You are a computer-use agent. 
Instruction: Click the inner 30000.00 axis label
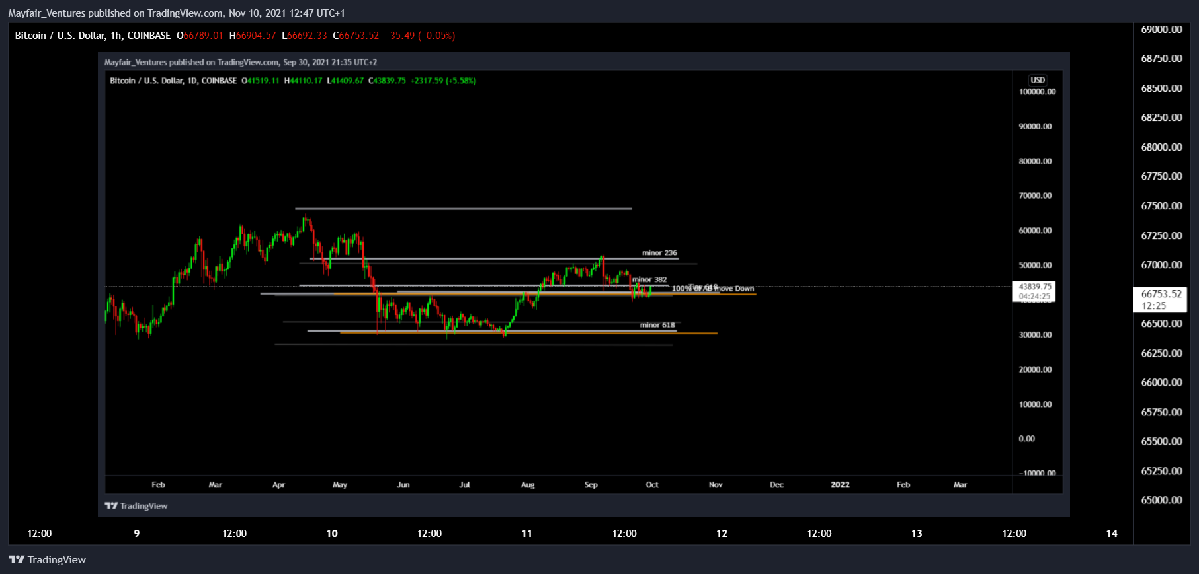click(x=1035, y=335)
